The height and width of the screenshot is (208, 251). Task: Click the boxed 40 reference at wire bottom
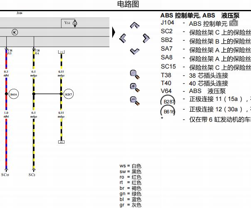coord(62,142)
